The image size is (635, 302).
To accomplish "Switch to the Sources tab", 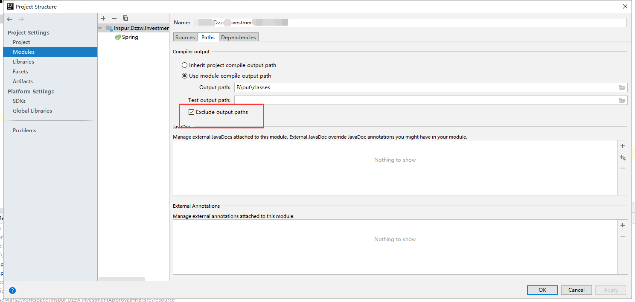I will click(x=185, y=37).
